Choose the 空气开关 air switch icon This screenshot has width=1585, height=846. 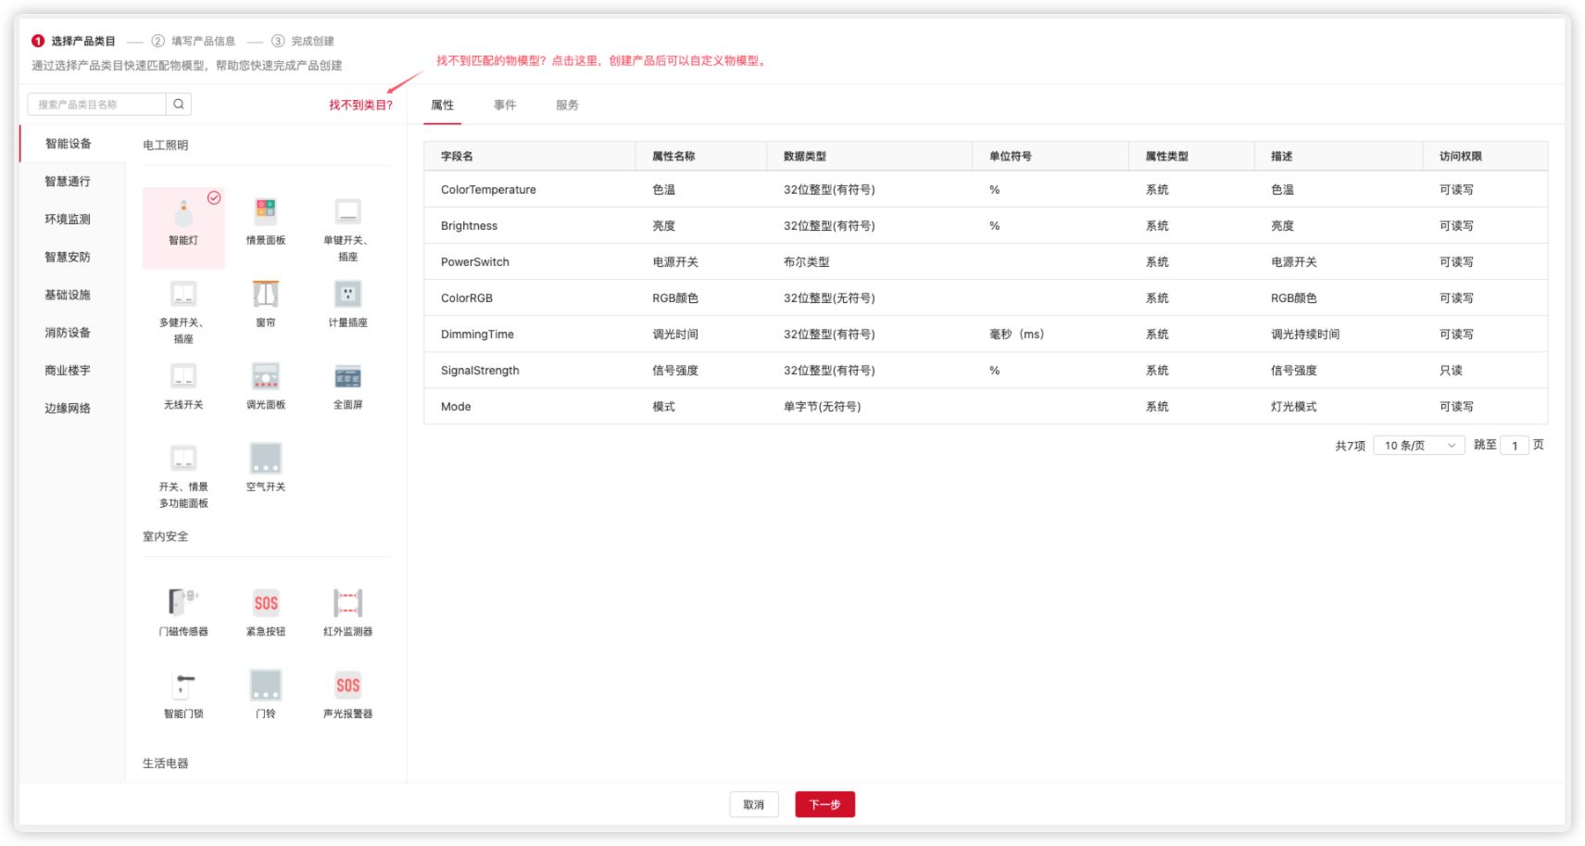[x=266, y=460]
